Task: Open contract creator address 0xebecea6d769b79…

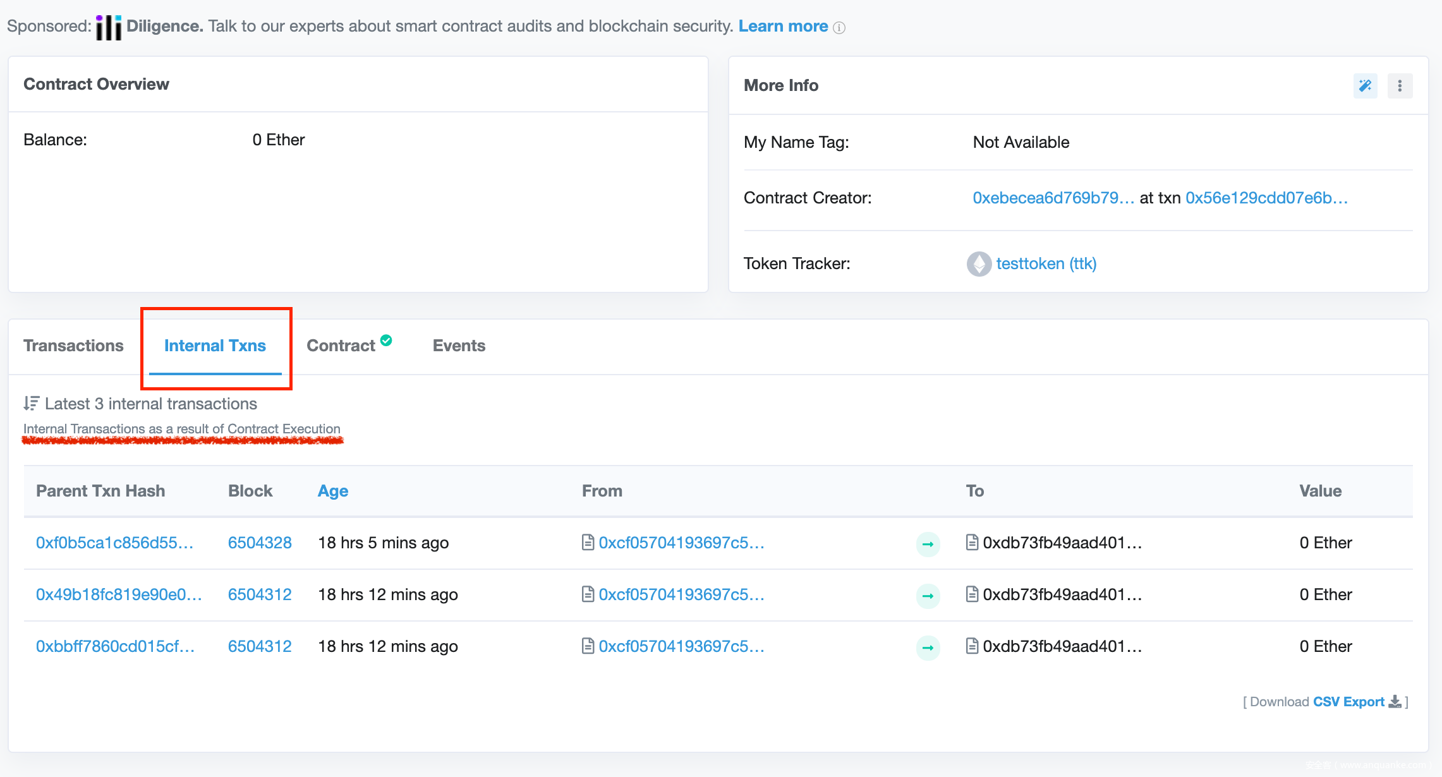Action: coord(1053,198)
